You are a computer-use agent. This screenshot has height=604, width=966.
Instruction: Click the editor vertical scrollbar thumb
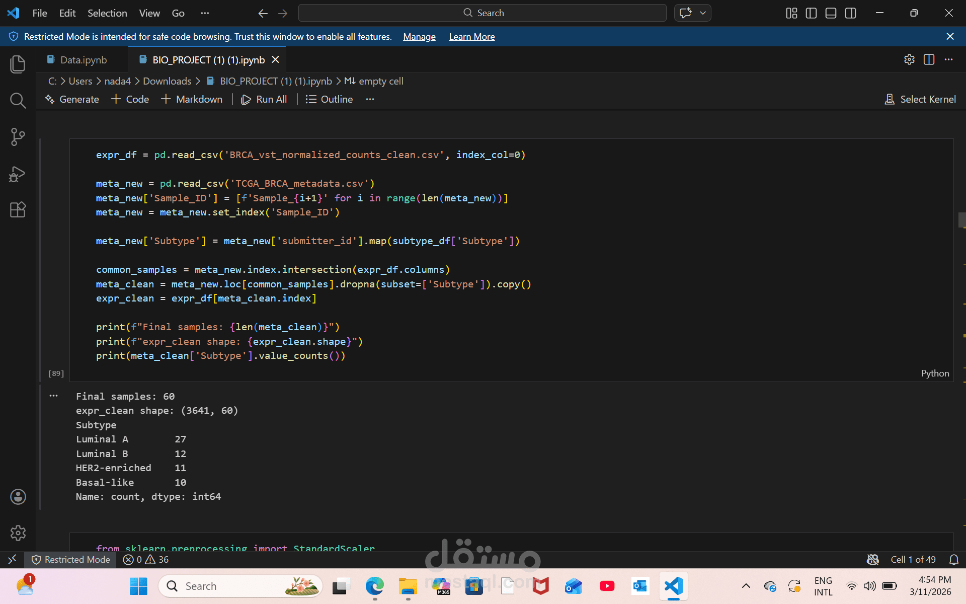coord(961,220)
